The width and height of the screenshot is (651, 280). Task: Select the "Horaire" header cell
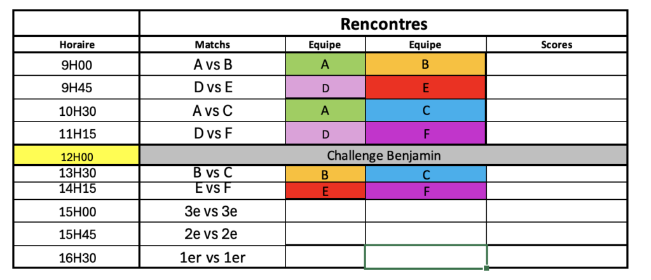[x=76, y=45]
